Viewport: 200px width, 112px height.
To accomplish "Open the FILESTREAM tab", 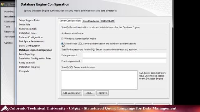I will tap(107, 21).
